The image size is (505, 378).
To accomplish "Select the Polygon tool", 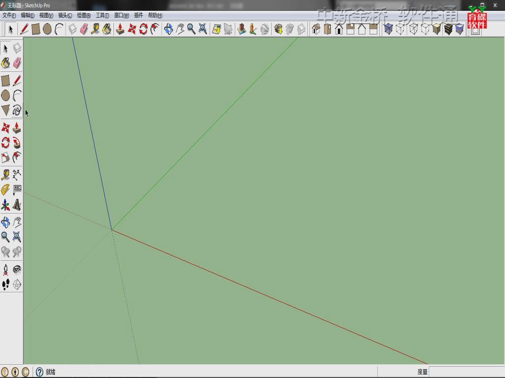I will [x=5, y=110].
